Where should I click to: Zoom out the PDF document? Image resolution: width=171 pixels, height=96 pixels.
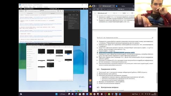pyautogui.click(x=121, y=13)
